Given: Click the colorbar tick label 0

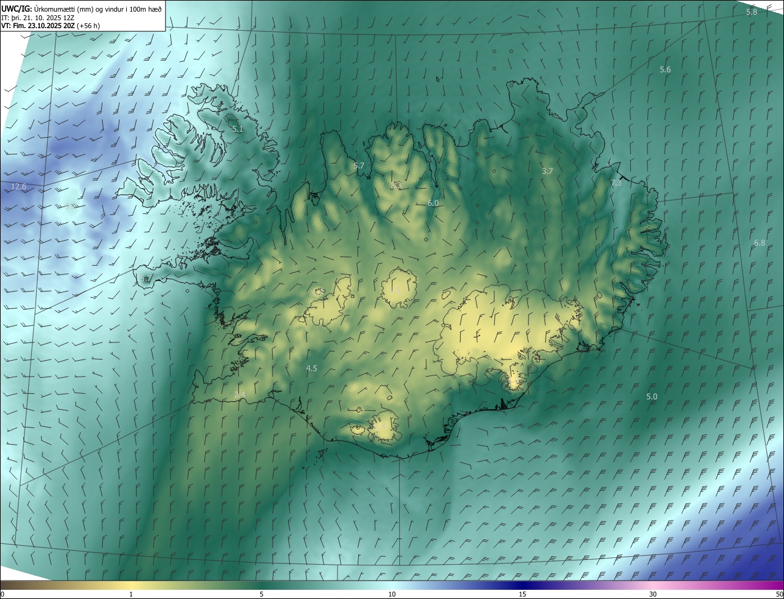Looking at the screenshot, I should point(2,595).
